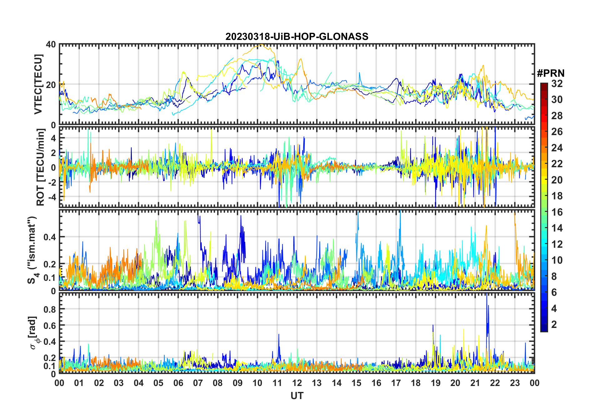Click colorbar tick label 16
This screenshot has height=415, width=594.
click(557, 212)
